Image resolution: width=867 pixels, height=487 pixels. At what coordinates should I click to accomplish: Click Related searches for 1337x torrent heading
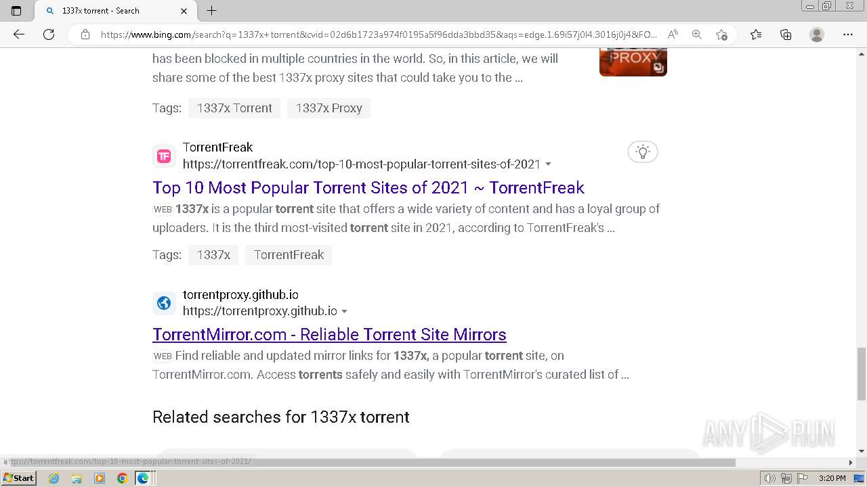(281, 417)
